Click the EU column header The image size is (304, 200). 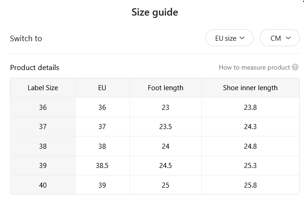[102, 88]
